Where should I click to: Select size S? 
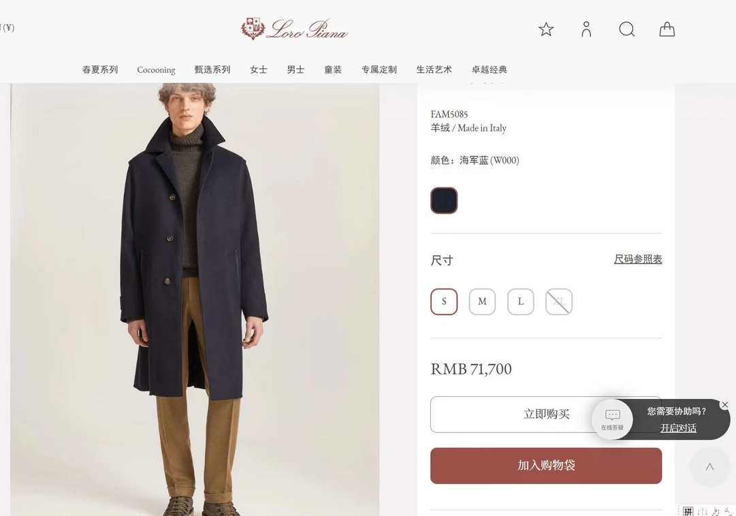tap(444, 302)
